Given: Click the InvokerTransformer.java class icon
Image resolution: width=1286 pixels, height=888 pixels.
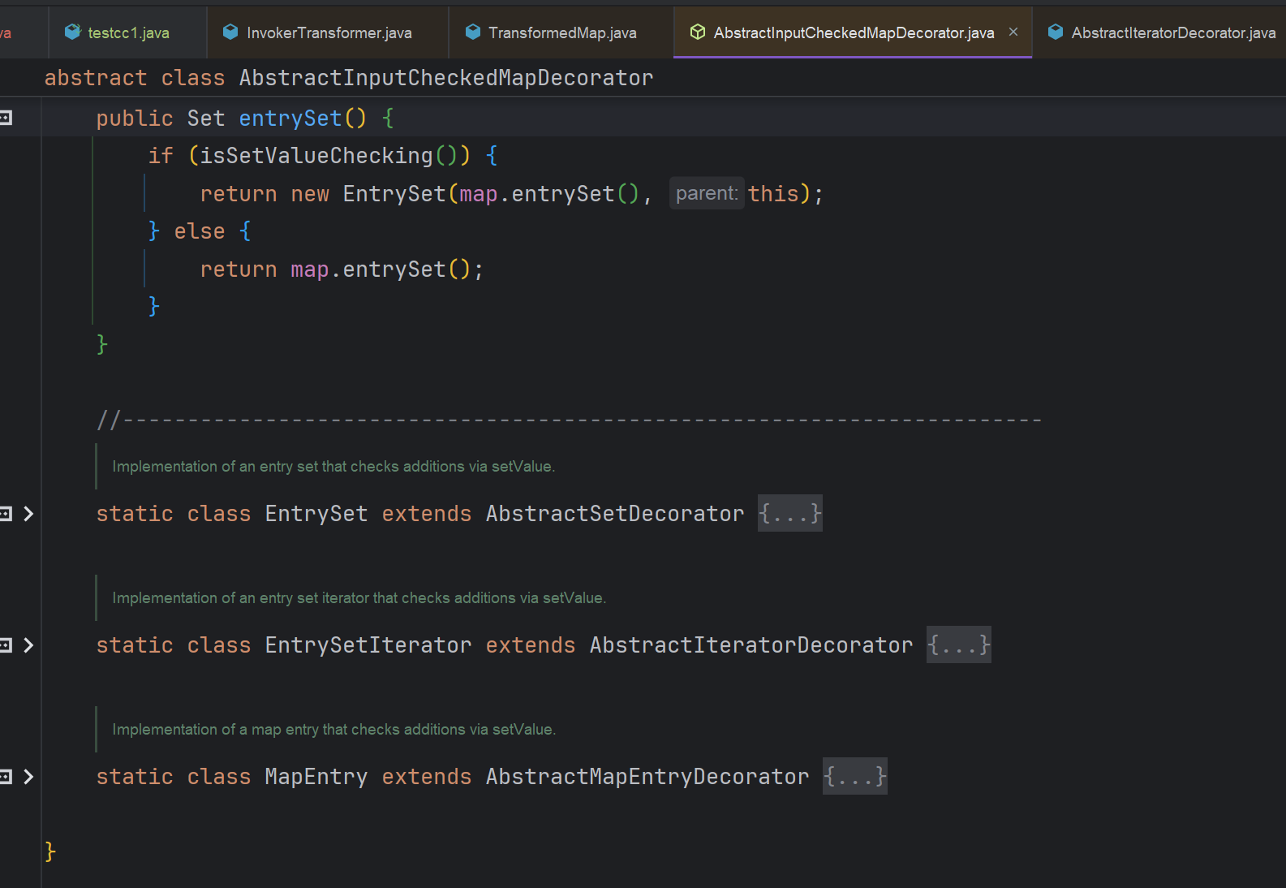Looking at the screenshot, I should point(230,32).
